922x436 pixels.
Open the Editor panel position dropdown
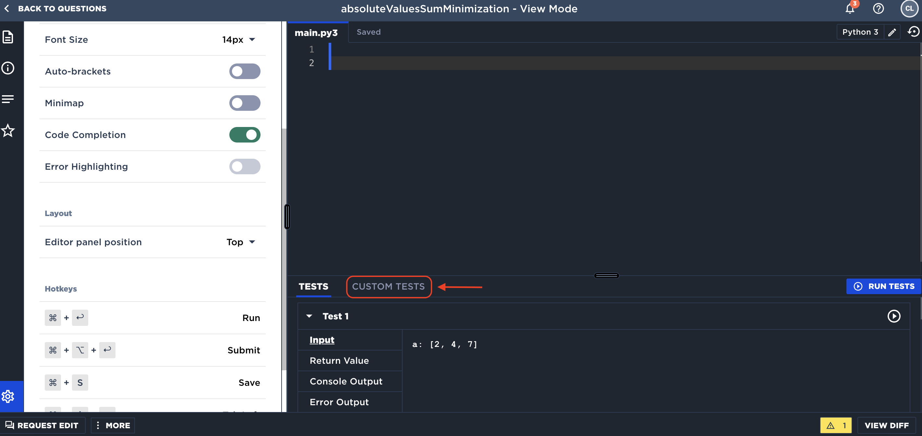coord(241,242)
